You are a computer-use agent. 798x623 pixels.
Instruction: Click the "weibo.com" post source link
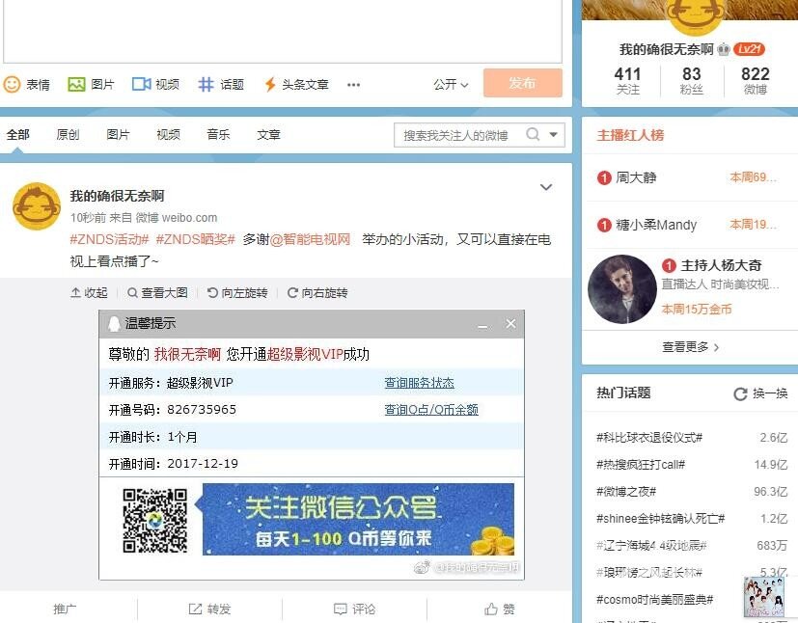tap(189, 218)
